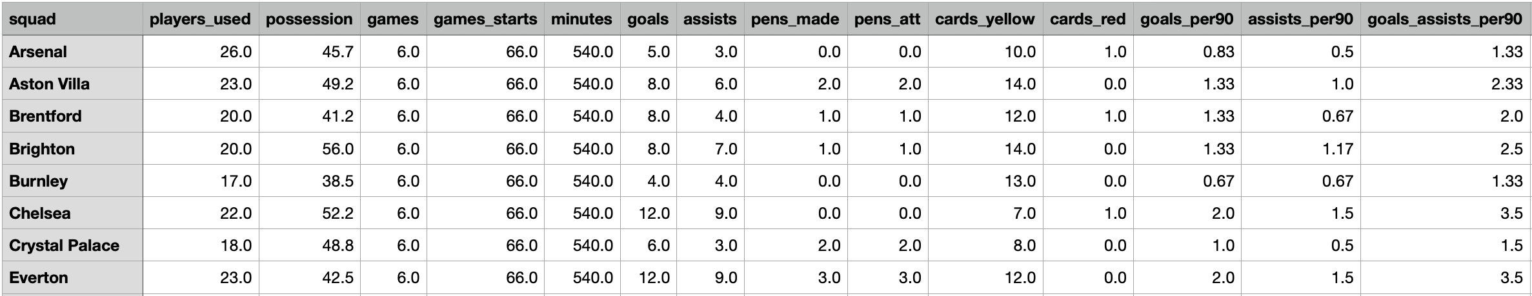Select the goals_per90 column header
The height and width of the screenshot is (296, 1532).
tap(1187, 19)
